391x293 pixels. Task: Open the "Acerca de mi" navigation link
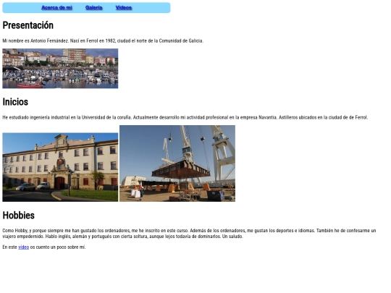pos(56,8)
